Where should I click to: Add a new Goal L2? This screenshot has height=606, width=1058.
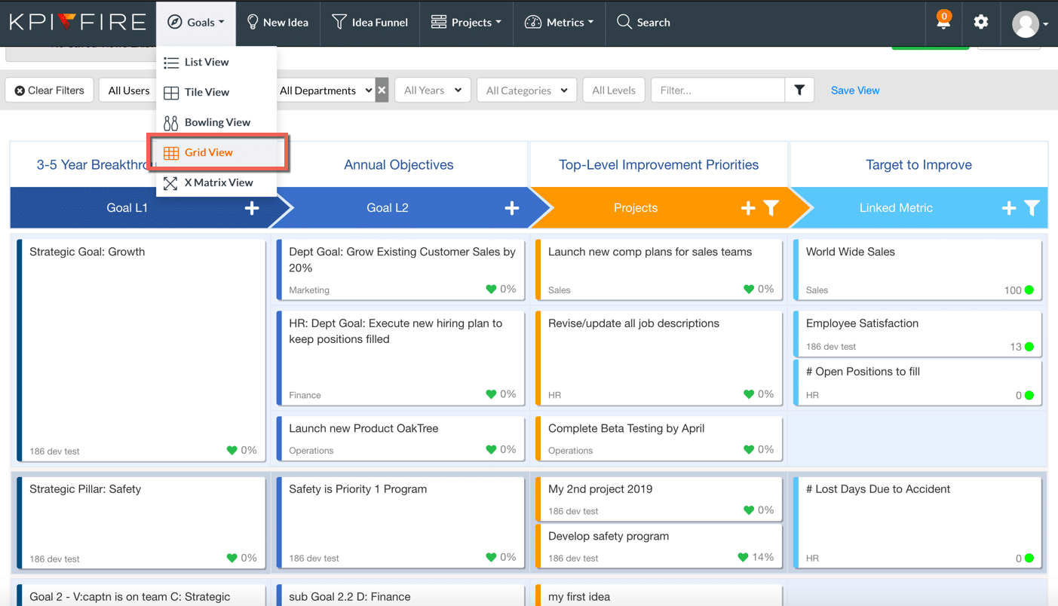tap(511, 208)
